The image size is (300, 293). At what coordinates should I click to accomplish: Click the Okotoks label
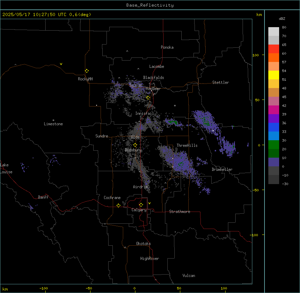[143, 244]
